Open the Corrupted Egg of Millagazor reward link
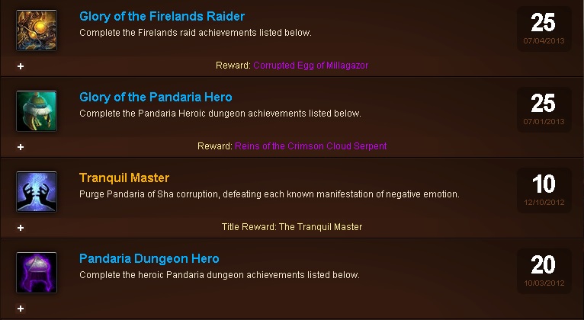The height and width of the screenshot is (320, 584). [310, 66]
